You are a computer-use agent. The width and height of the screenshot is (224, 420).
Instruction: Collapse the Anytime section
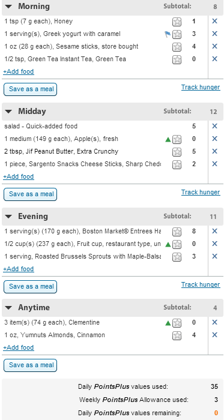click(x=8, y=308)
